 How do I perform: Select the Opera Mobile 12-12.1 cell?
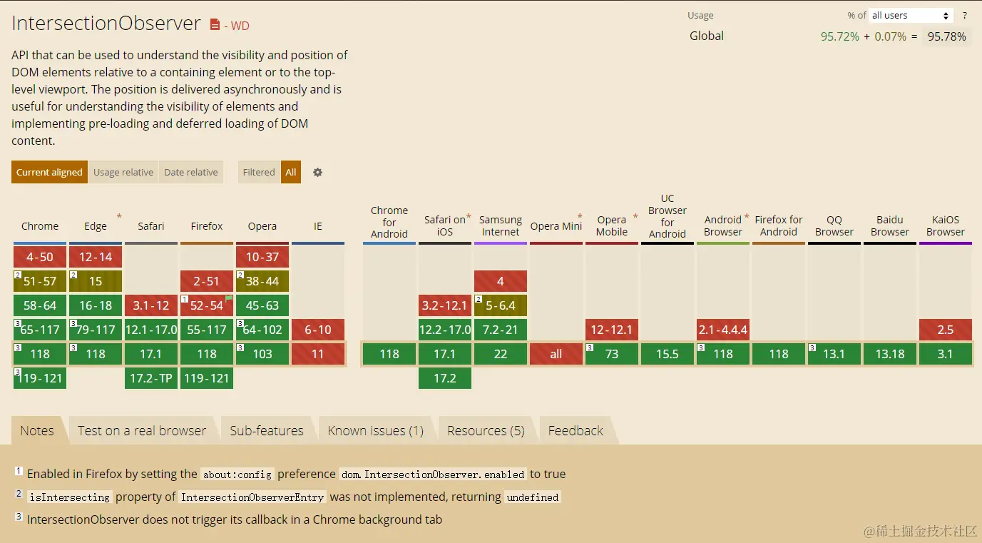612,330
